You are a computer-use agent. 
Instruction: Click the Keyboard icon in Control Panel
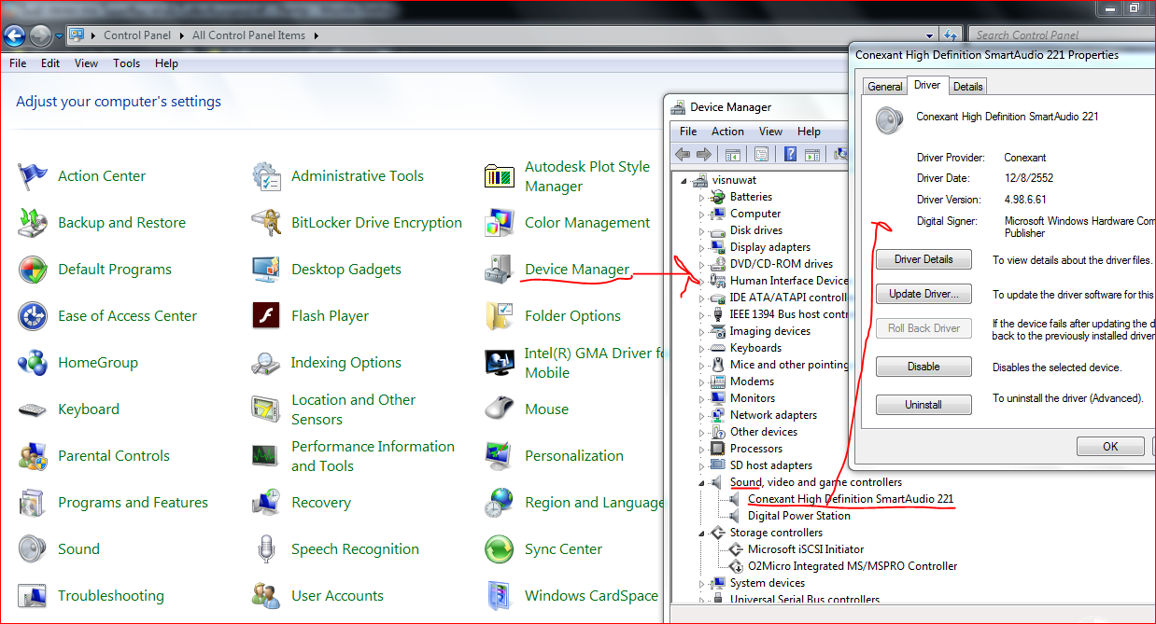(33, 409)
